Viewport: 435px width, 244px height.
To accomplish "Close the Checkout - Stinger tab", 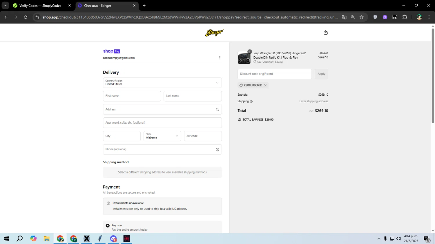I will tap(134, 5).
